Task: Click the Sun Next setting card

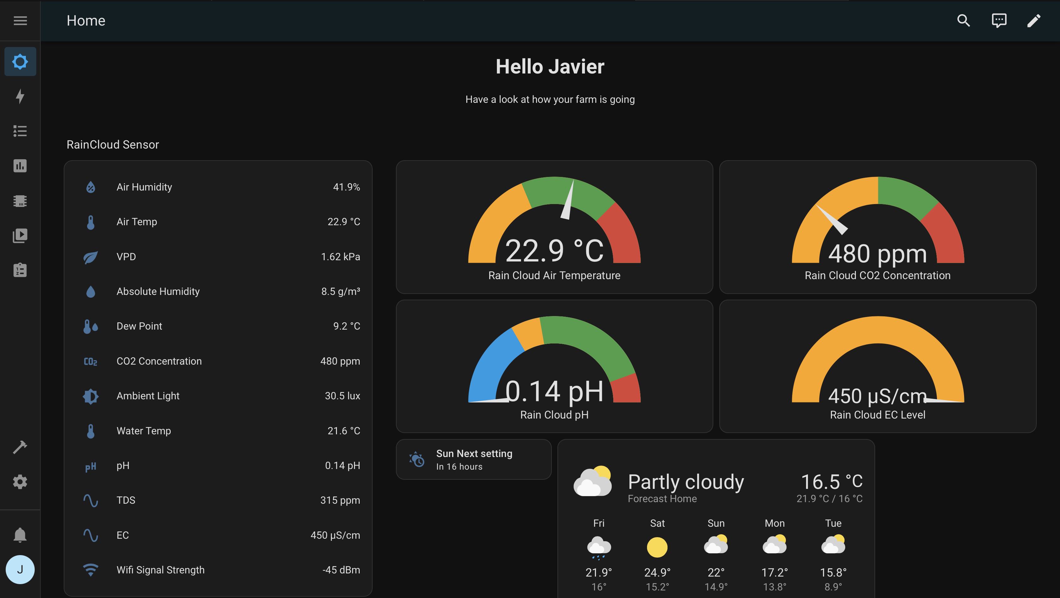Action: tap(474, 459)
